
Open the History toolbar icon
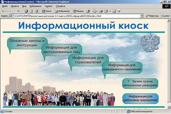[88, 11]
